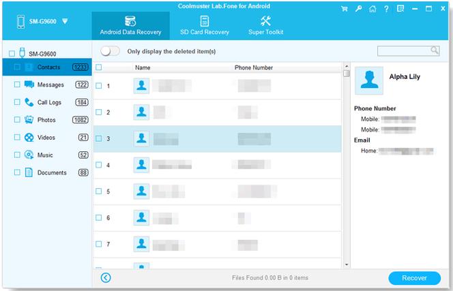Tick the checkbox for contact row 3

pyautogui.click(x=99, y=138)
